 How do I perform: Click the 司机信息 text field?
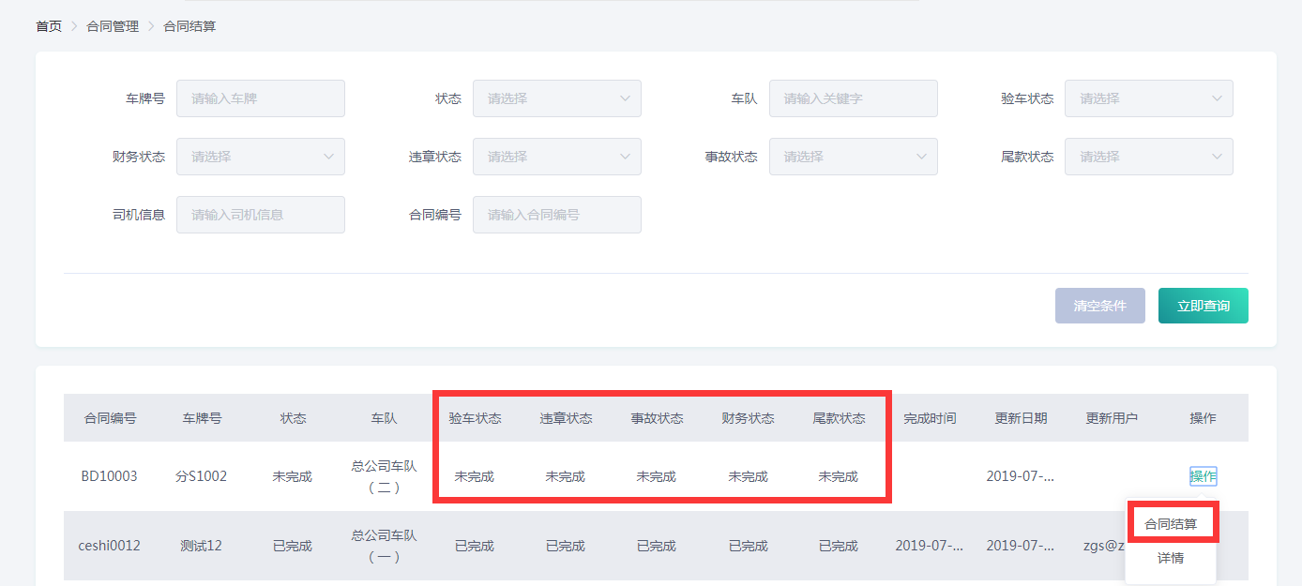pos(260,215)
